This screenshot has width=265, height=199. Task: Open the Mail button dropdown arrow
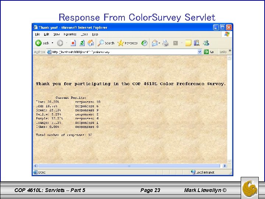(159, 43)
